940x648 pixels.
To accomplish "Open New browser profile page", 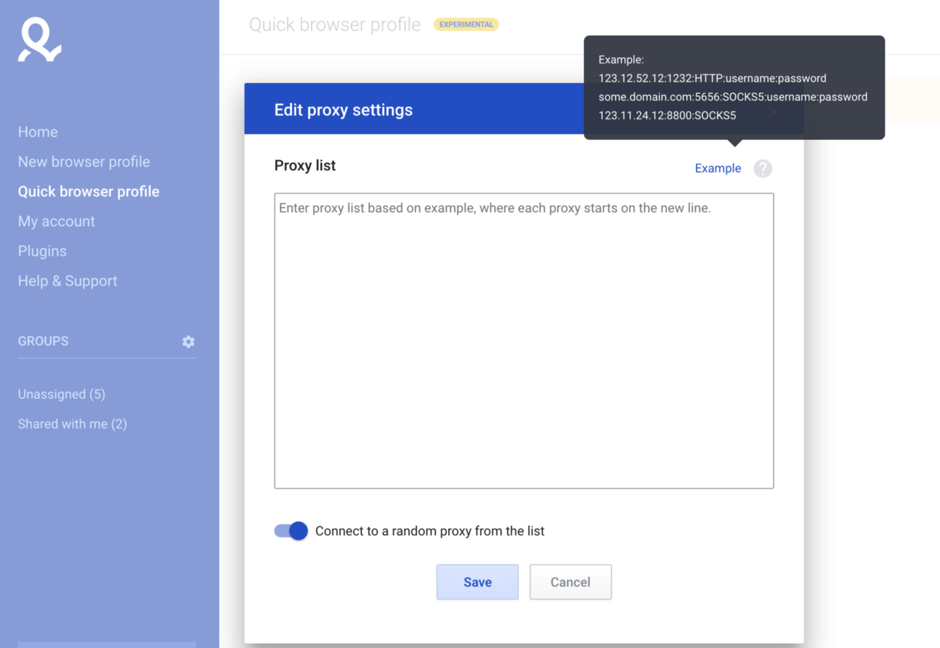I will [84, 161].
